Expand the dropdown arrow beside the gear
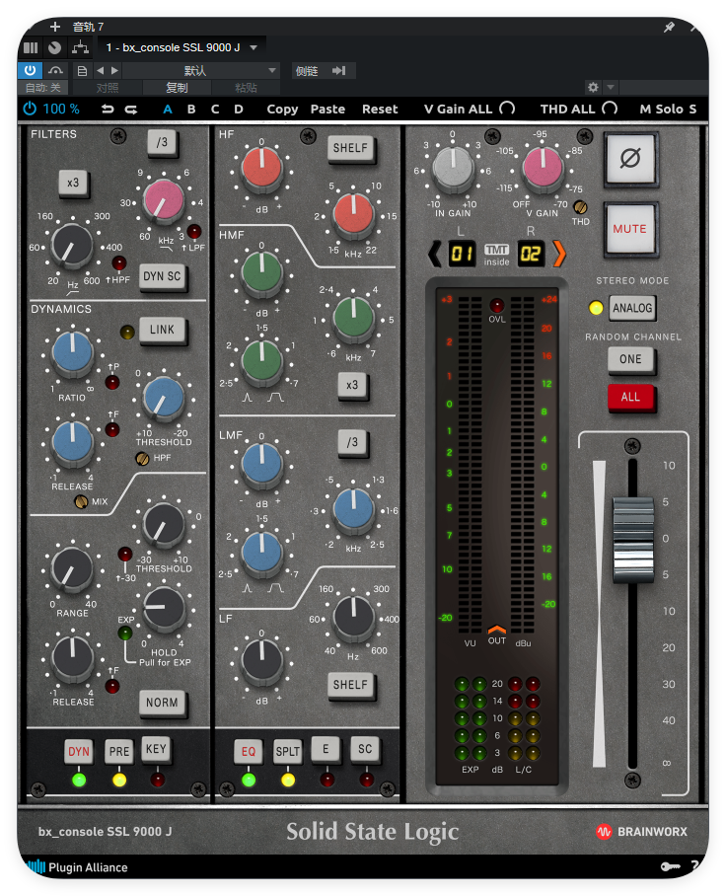 (x=610, y=88)
